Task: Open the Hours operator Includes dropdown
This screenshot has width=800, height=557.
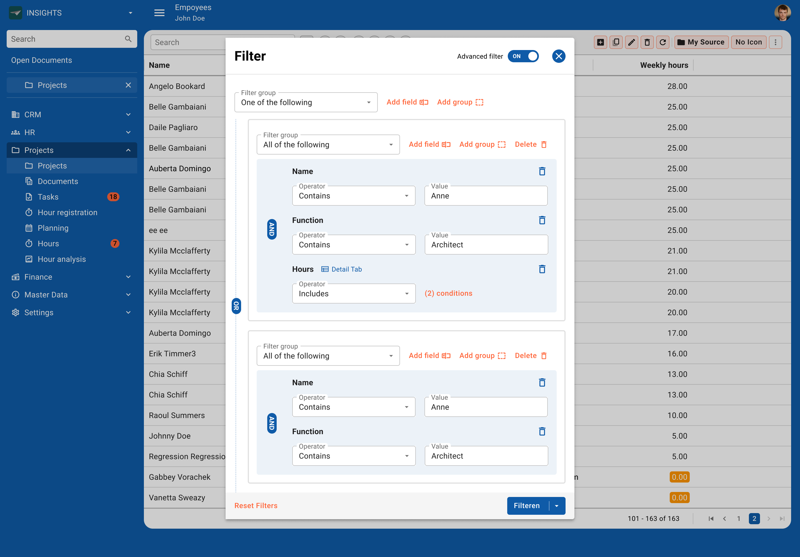Action: tap(354, 294)
